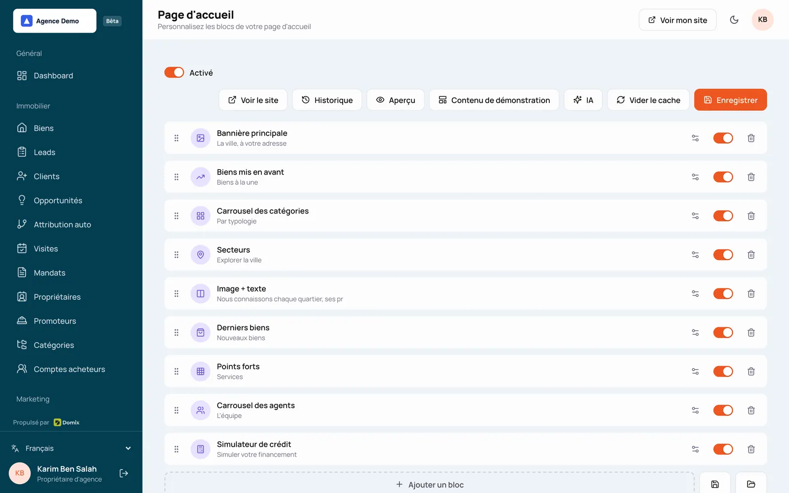Toggle the page Activé switch
Viewport: 789px width, 493px height.
(x=174, y=72)
